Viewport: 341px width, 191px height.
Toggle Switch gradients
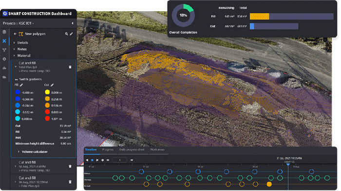coord(28,79)
